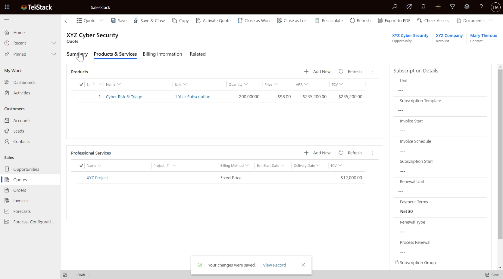Open the Billing Method column dropdown
The width and height of the screenshot is (503, 279).
[247, 166]
